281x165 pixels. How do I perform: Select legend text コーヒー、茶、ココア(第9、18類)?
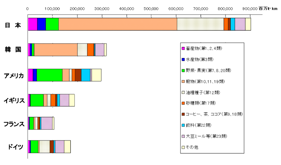214,114
